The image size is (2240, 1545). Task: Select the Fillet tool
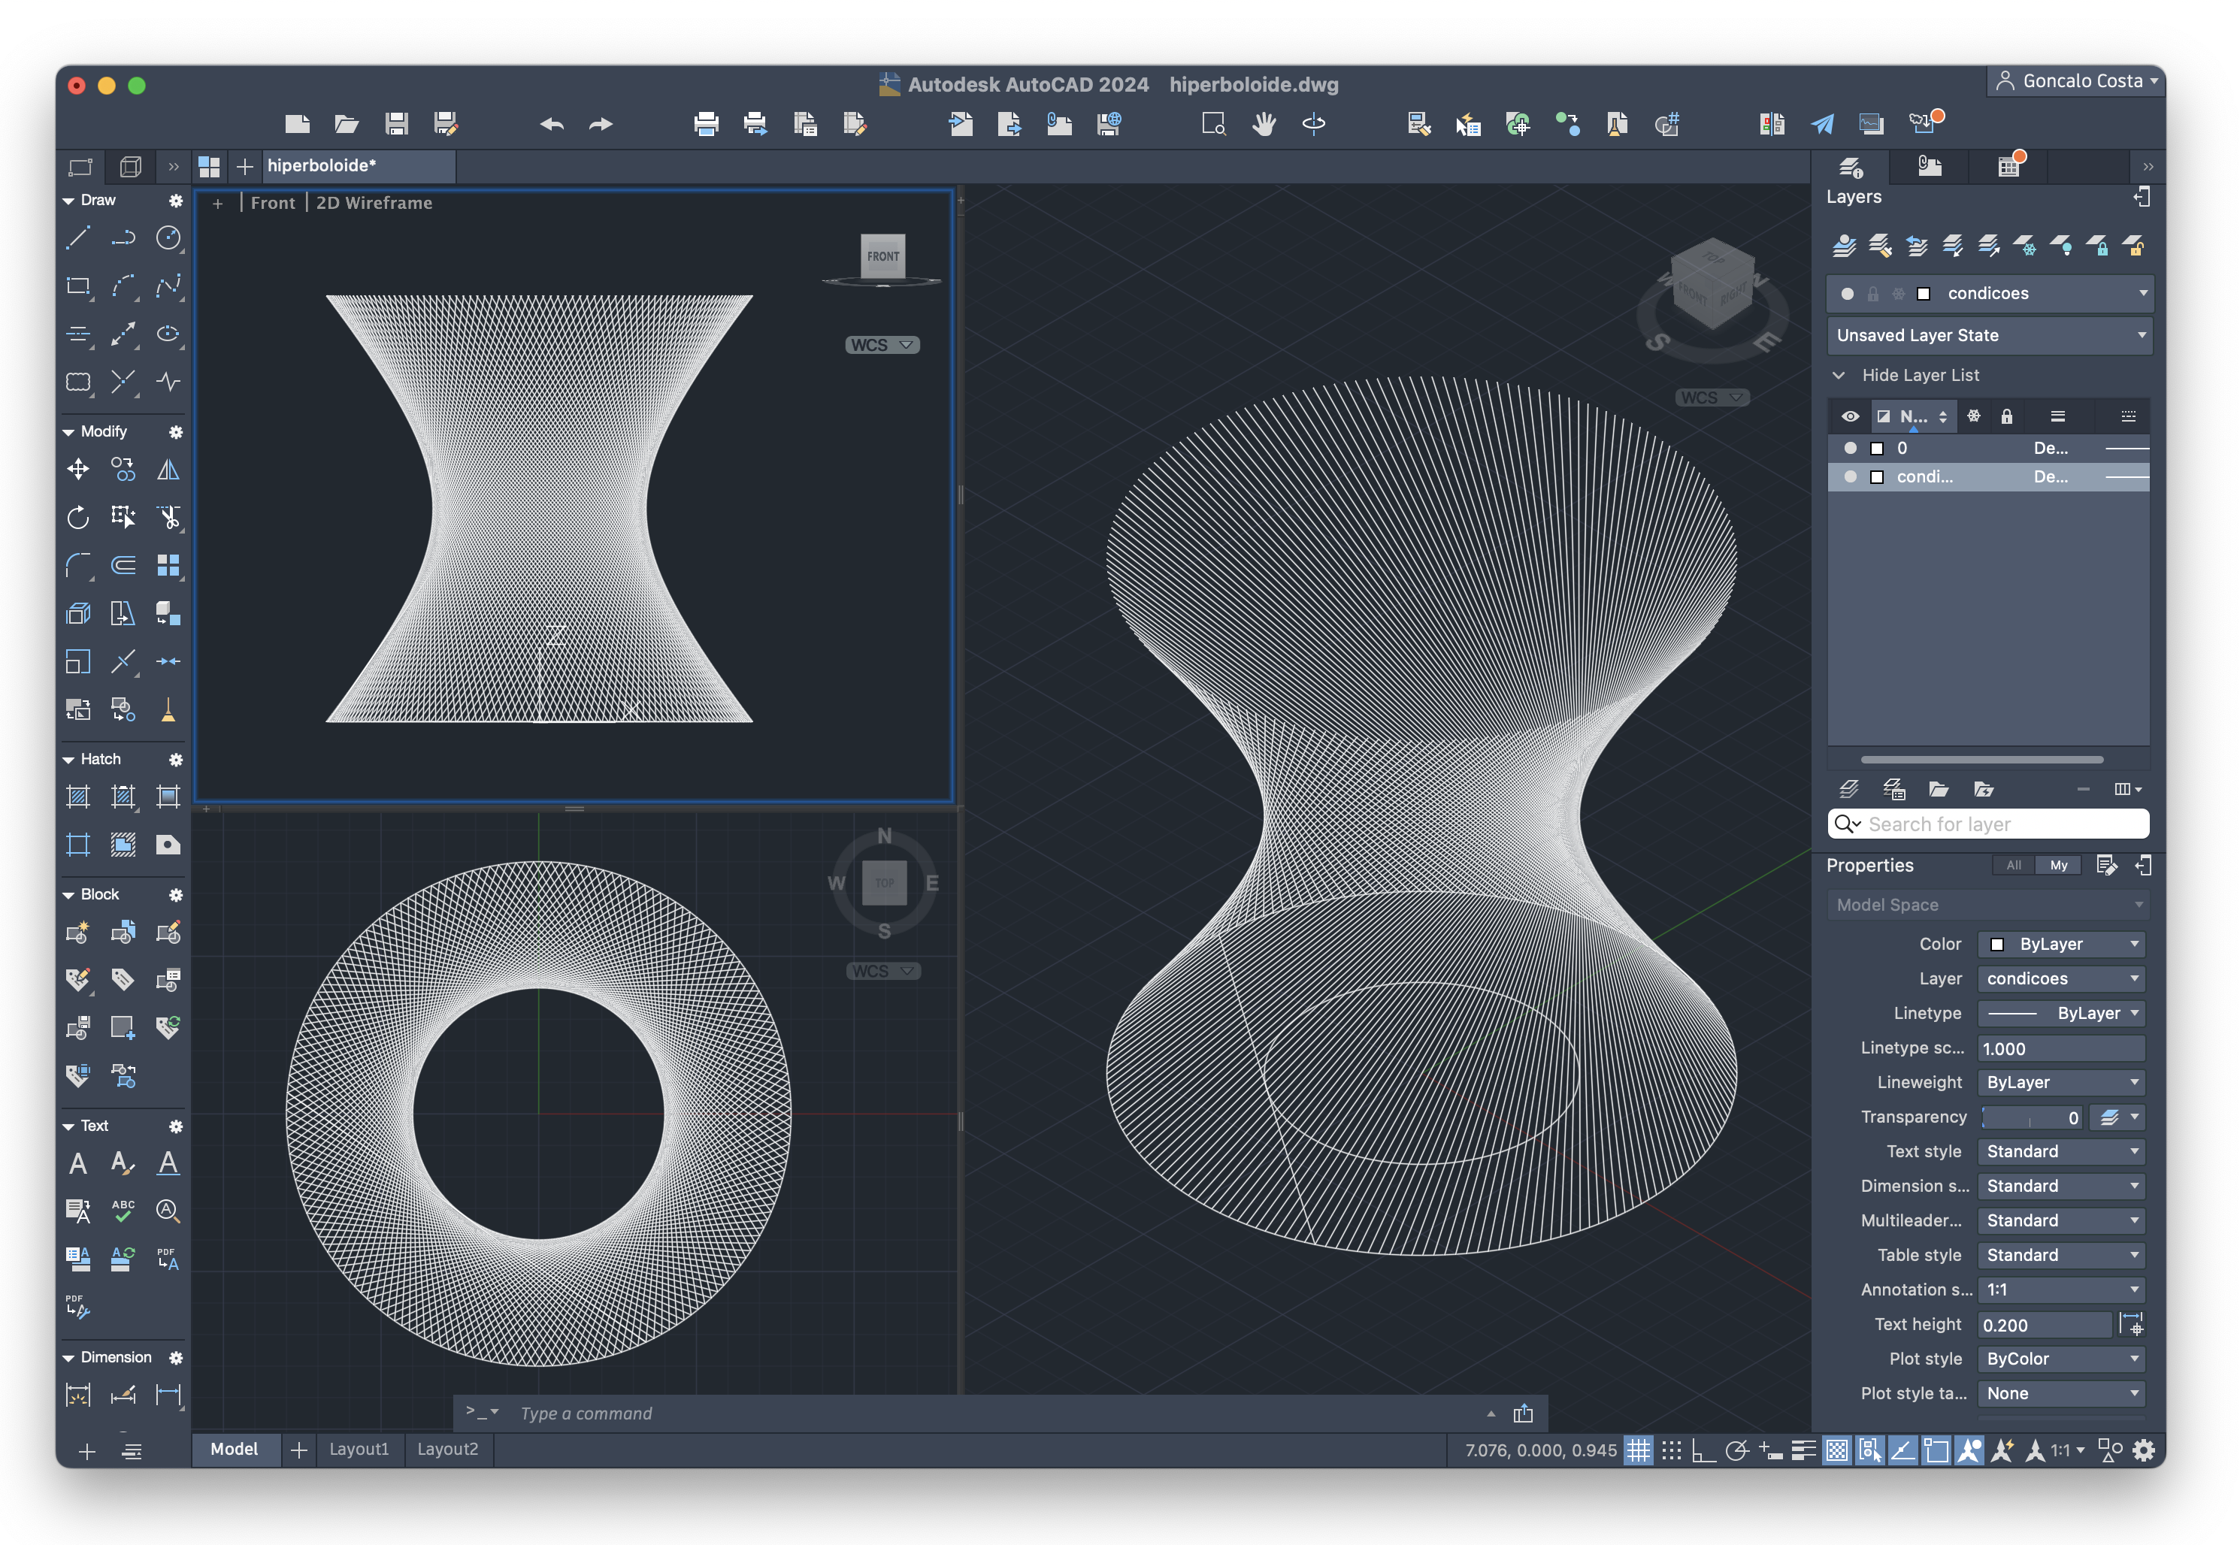(x=78, y=565)
